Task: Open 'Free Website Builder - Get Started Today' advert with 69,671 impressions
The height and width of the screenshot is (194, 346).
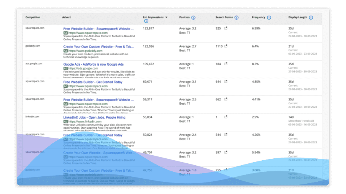Action: click(x=93, y=82)
